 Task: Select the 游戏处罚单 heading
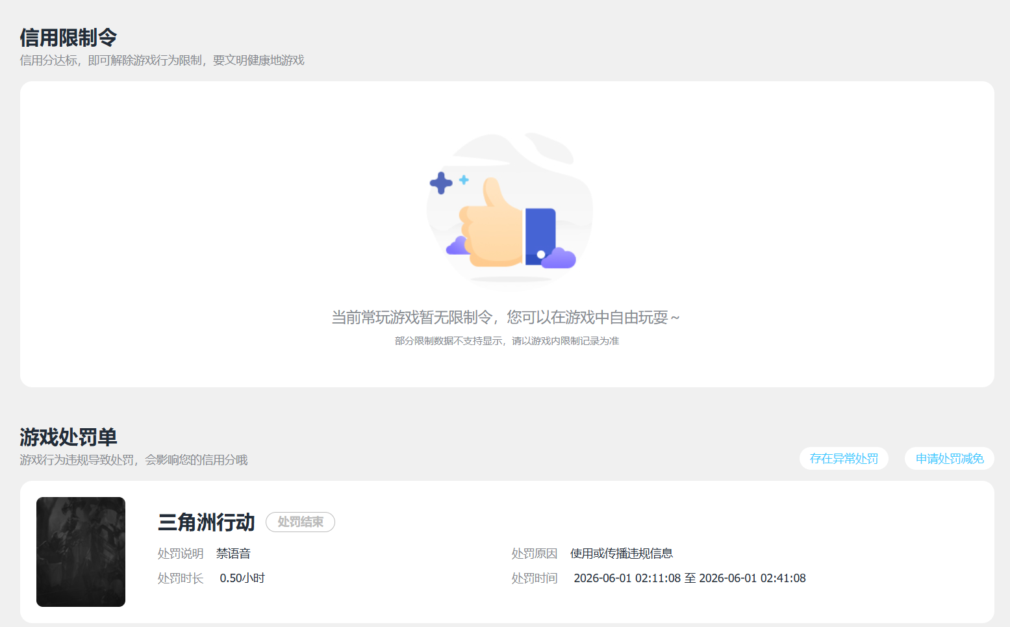pyautogui.click(x=68, y=437)
